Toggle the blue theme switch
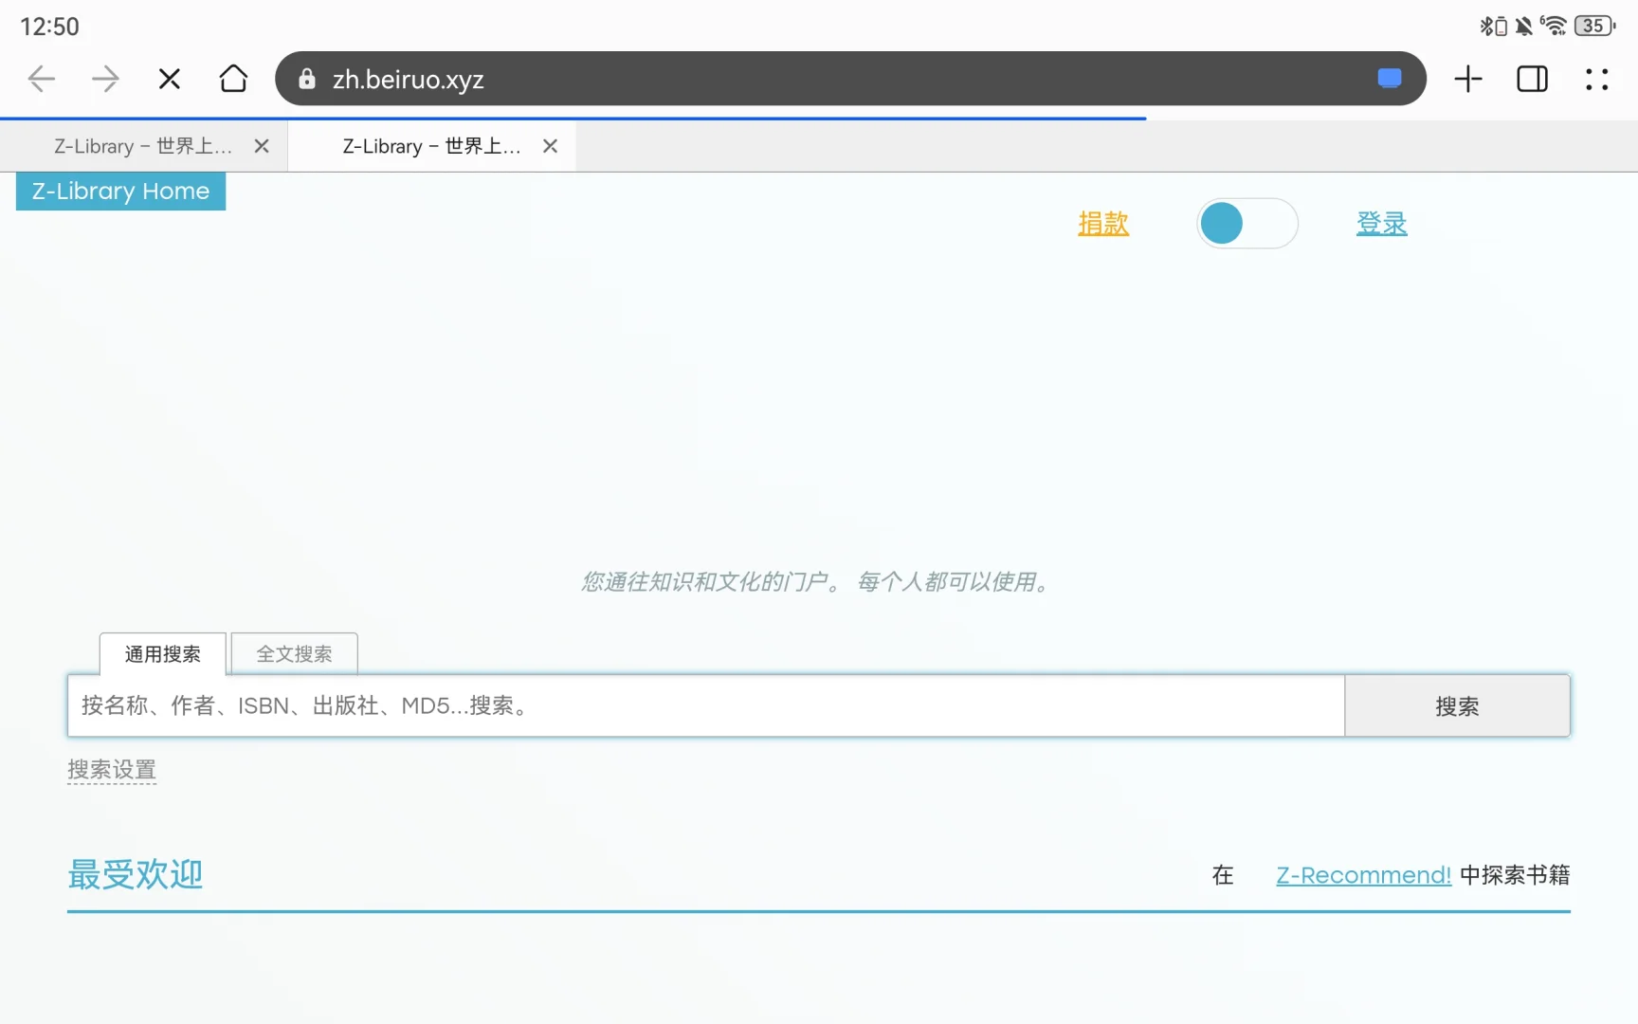This screenshot has width=1638, height=1024. (1247, 224)
